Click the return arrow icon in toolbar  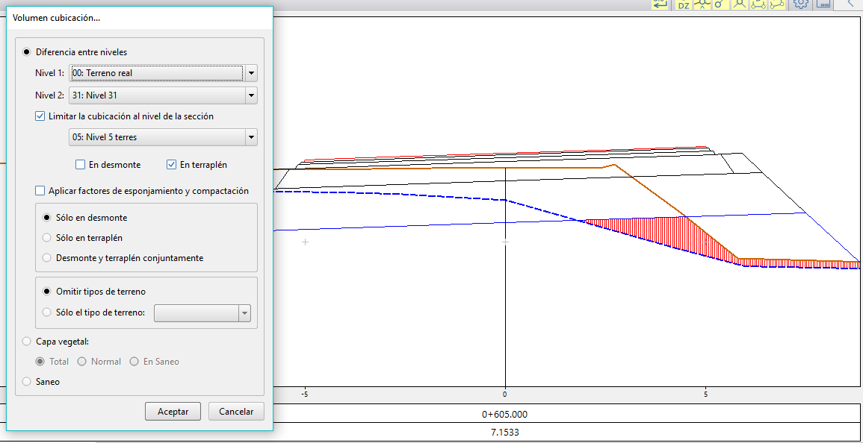pos(660,4)
